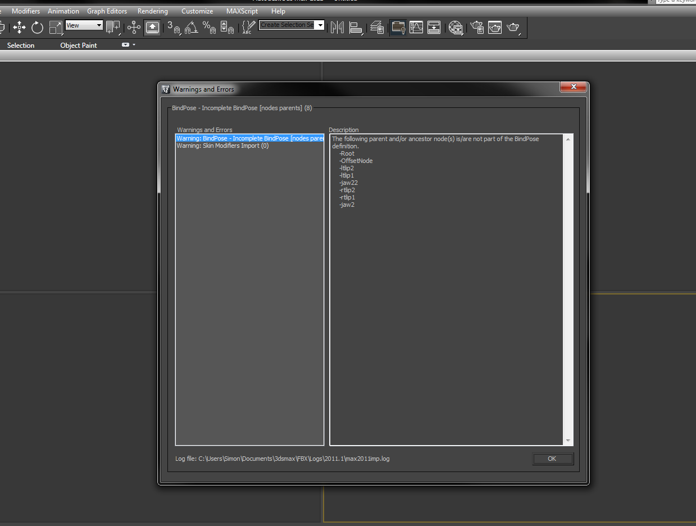Click OK in Warnings and Errors dialog
Screen dimensions: 696x526
click(553, 459)
